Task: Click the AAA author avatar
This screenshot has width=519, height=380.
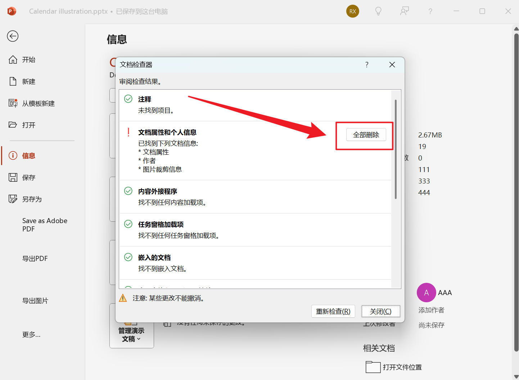Action: pyautogui.click(x=426, y=293)
